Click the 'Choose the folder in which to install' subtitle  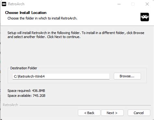click(x=42, y=18)
